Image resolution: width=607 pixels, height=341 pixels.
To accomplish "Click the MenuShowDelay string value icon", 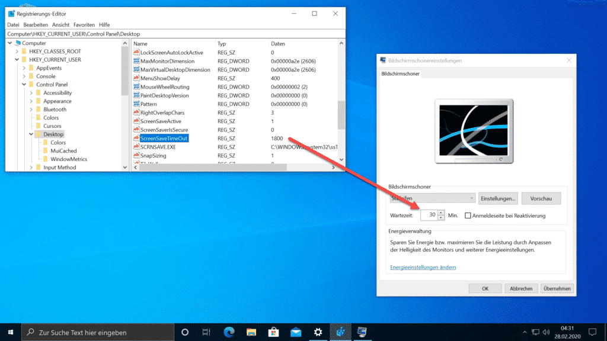I will (x=136, y=78).
